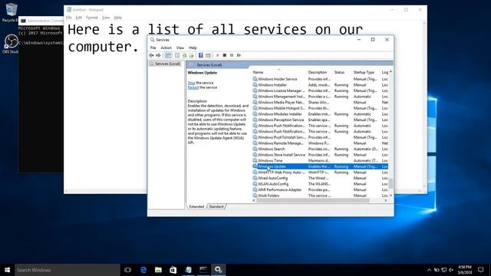Pause service using the pause toolbar icon
This screenshot has width=491, height=276.
(x=232, y=55)
